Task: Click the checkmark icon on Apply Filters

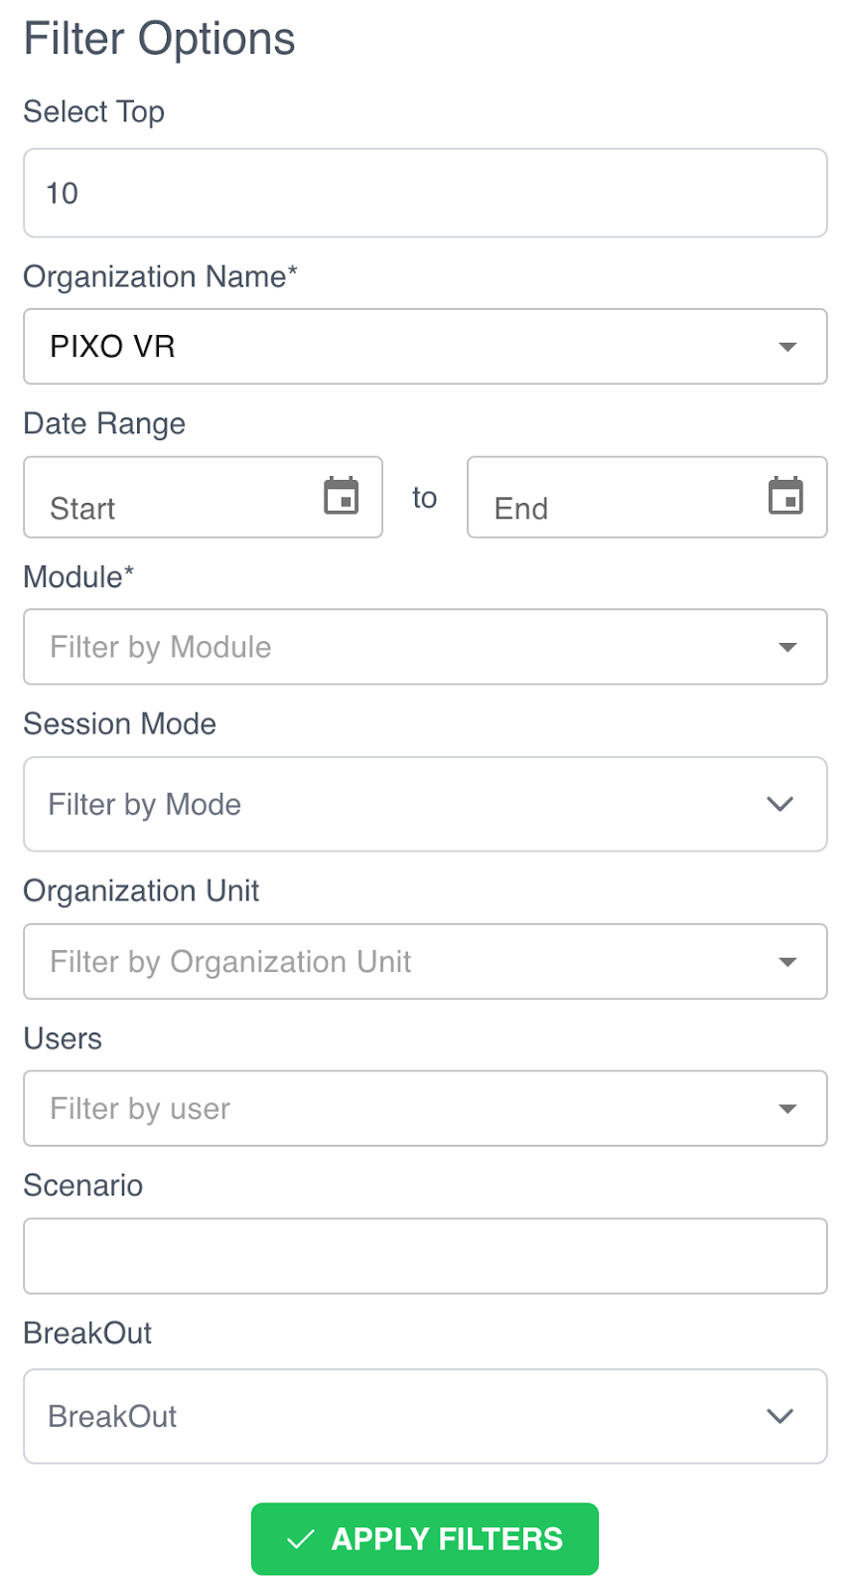Action: click(300, 1539)
